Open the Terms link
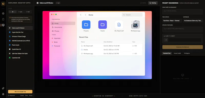Screen dimensions: 205x98 click(26, 95)
